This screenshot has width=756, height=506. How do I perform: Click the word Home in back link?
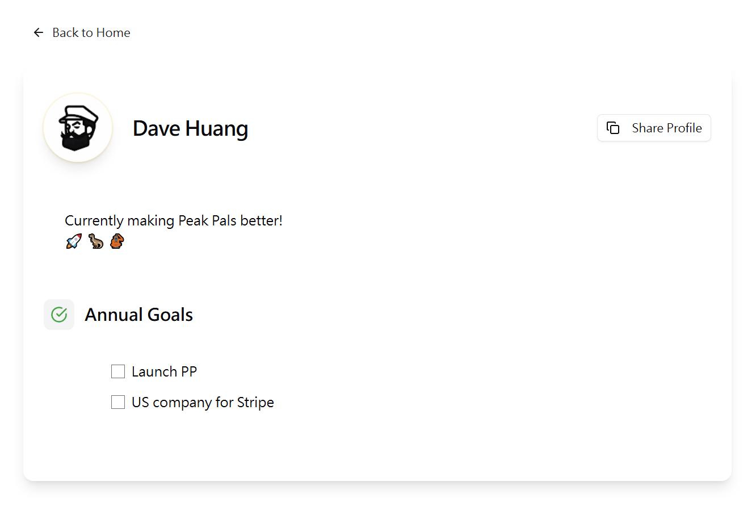[x=113, y=33]
